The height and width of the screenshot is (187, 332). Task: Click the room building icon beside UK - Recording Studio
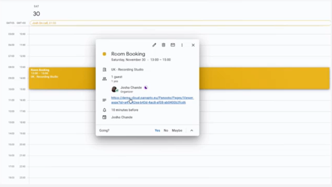pos(105,70)
